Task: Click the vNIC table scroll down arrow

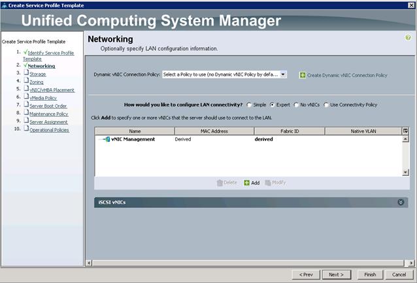Action: (x=405, y=173)
